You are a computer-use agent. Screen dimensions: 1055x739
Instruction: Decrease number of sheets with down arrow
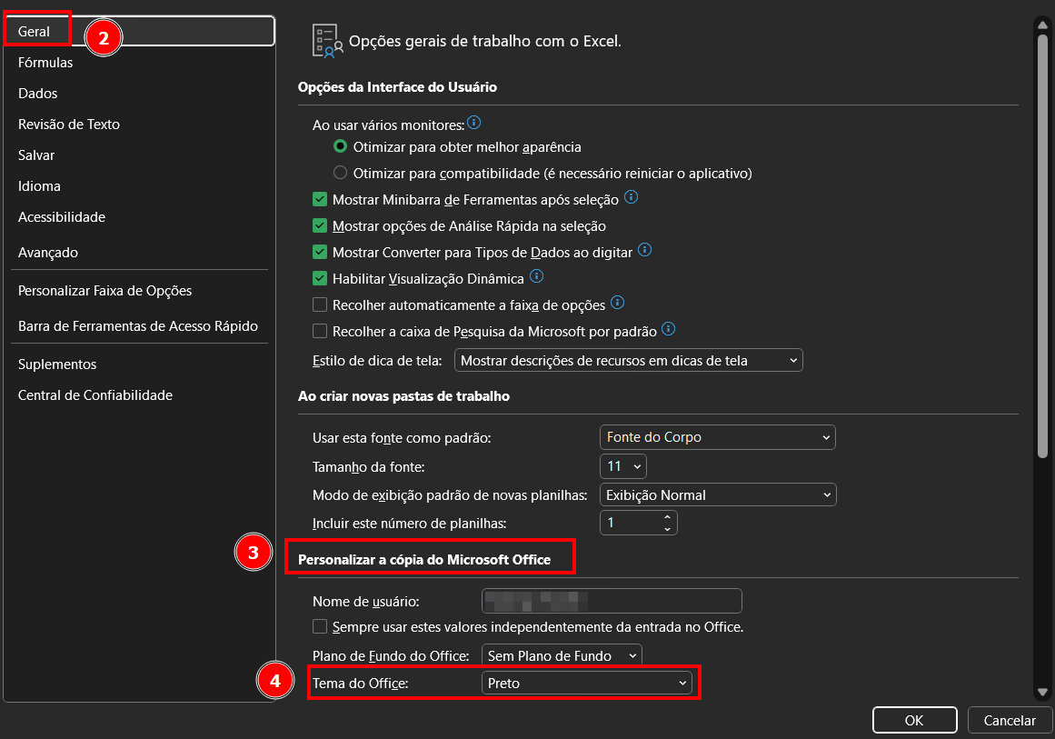(x=667, y=529)
